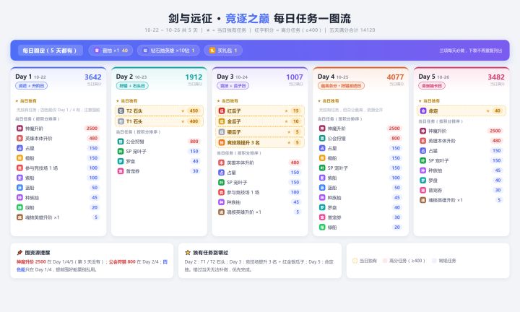
Task: Click the pale blue legend swatch
Action: [434, 261]
